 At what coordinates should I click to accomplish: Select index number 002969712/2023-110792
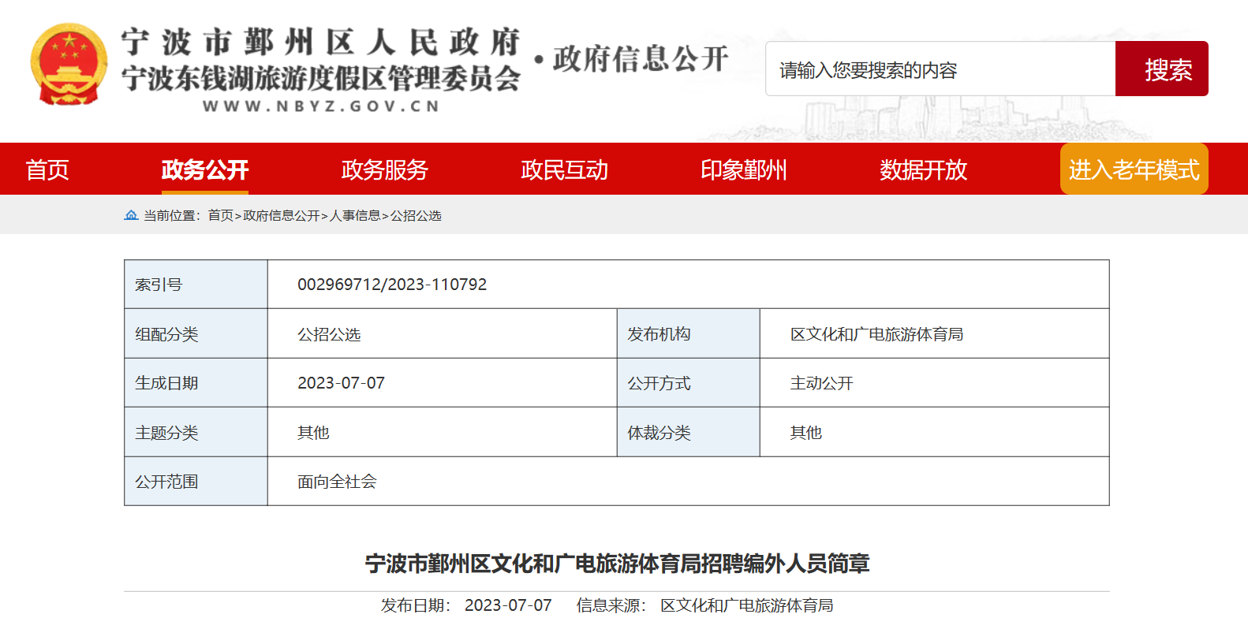pos(392,285)
